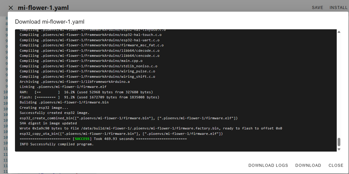This screenshot has width=349, height=174.
Task: Dismiss the dialog with the CLOSE button
Action: (336, 165)
